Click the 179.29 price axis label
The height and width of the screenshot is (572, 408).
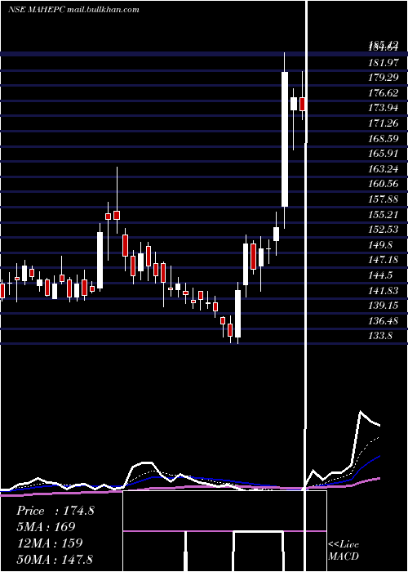coord(383,78)
